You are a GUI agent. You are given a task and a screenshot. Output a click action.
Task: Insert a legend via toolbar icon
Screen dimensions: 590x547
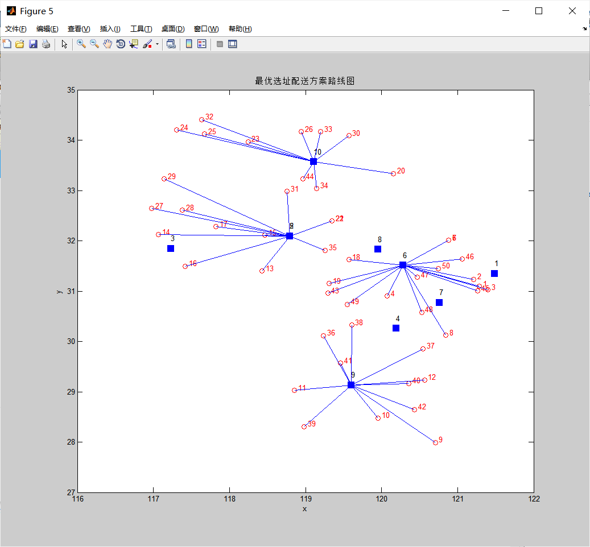pyautogui.click(x=201, y=44)
